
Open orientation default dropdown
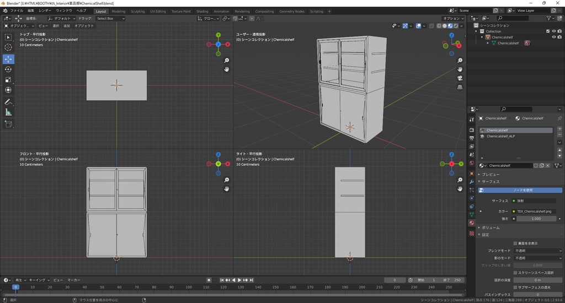62,18
